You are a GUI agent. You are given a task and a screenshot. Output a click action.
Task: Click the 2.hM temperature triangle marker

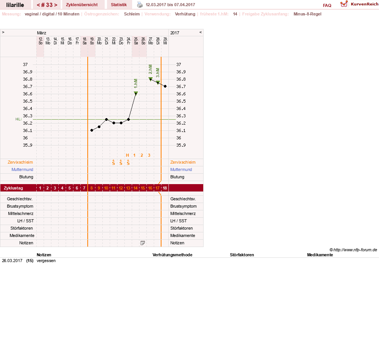[x=150, y=79]
